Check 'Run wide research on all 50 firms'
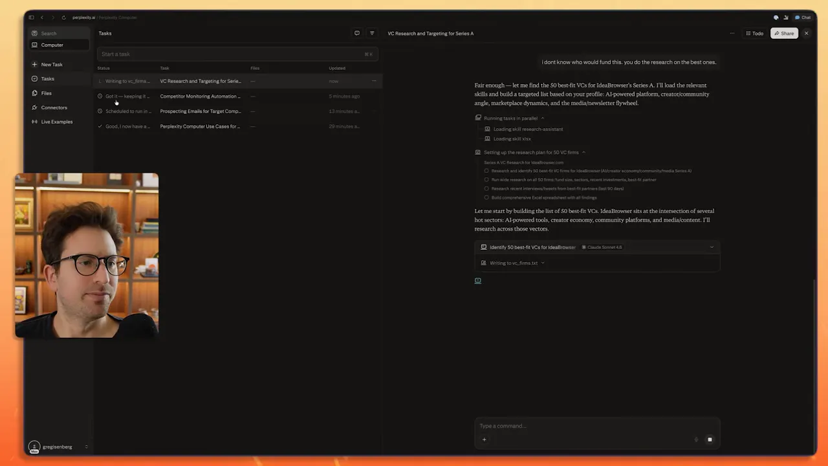Image resolution: width=828 pixels, height=466 pixels. pyautogui.click(x=486, y=180)
